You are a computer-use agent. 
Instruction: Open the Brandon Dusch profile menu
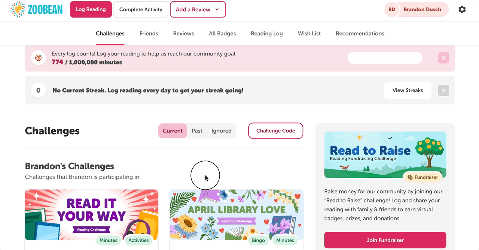[422, 9]
